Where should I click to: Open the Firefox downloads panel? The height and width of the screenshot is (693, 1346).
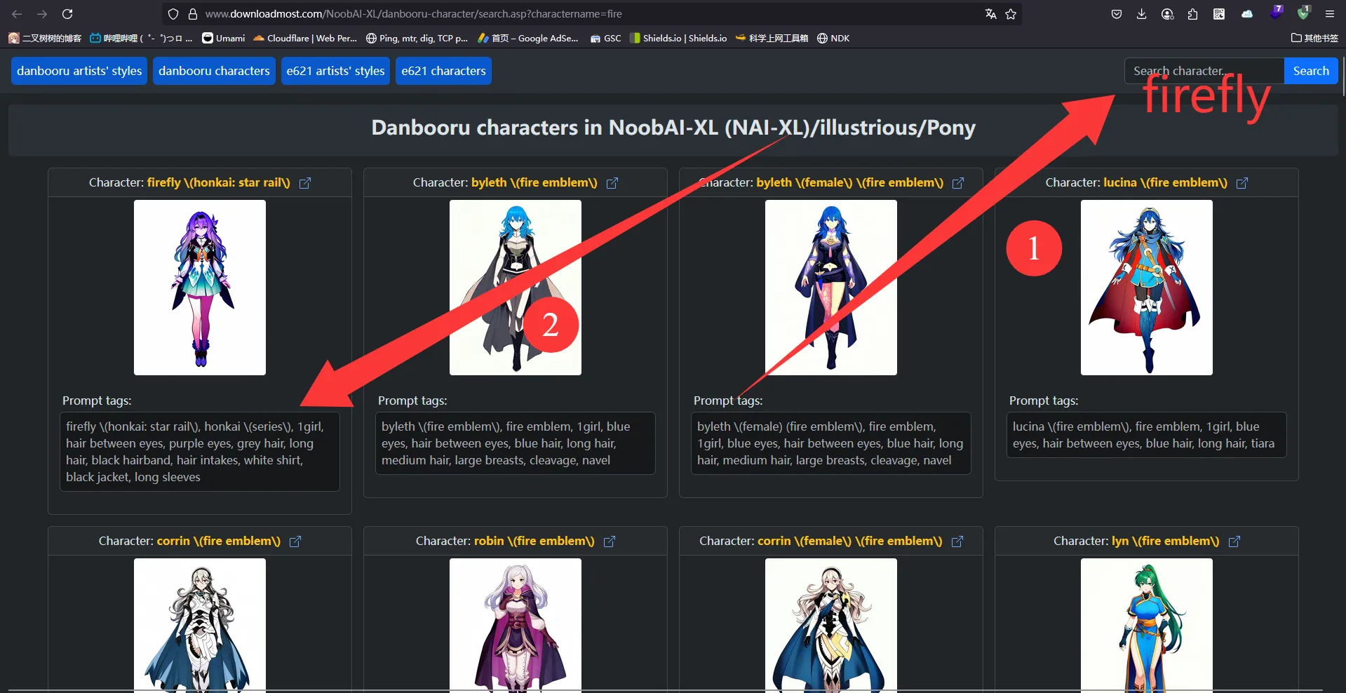tap(1142, 14)
